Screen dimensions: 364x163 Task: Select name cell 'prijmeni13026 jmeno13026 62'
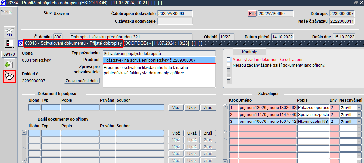pos(268,108)
